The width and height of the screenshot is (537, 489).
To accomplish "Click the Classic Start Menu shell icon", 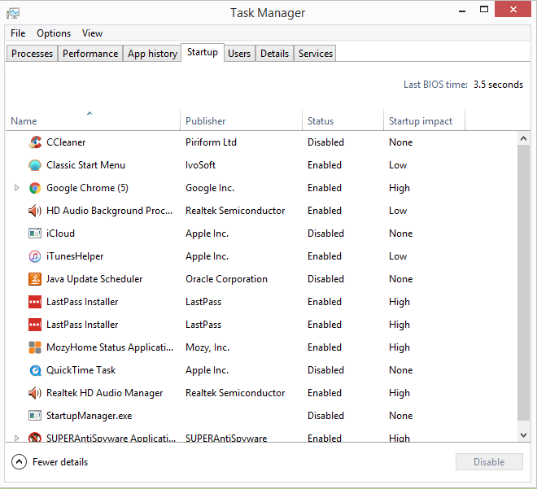I will coord(35,165).
